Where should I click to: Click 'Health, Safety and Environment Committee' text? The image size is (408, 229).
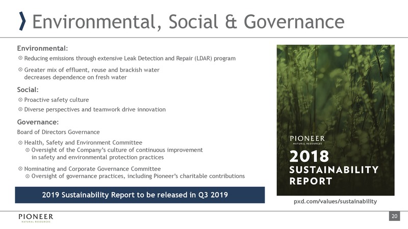pyautogui.click(x=83, y=142)
